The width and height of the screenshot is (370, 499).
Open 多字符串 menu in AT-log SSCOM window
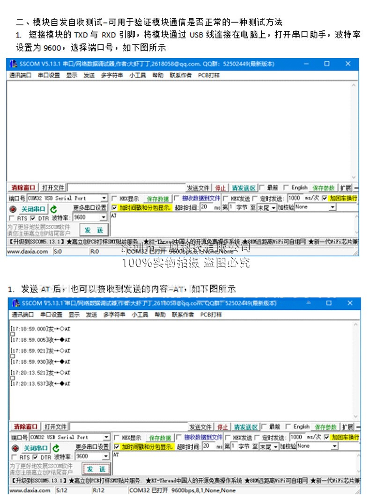coord(114,315)
